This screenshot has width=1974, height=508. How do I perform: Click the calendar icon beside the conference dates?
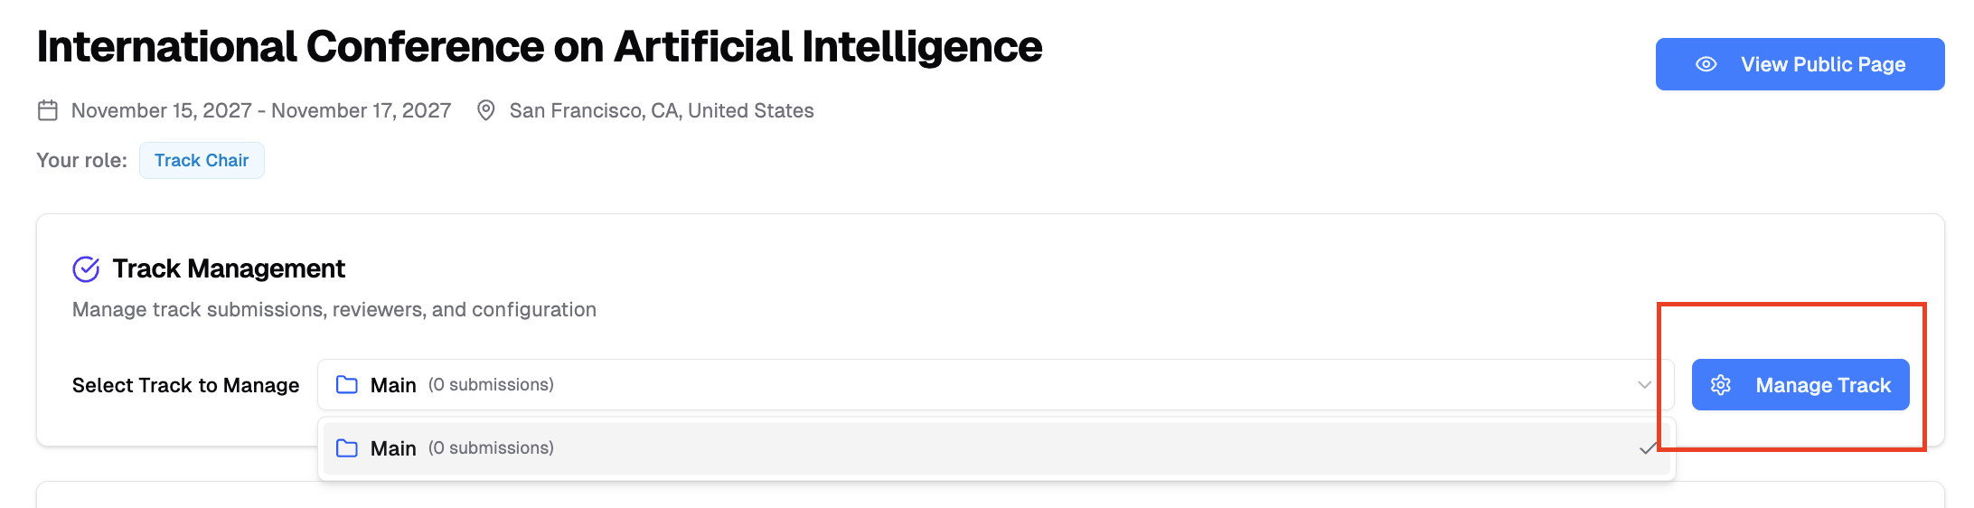coord(48,110)
